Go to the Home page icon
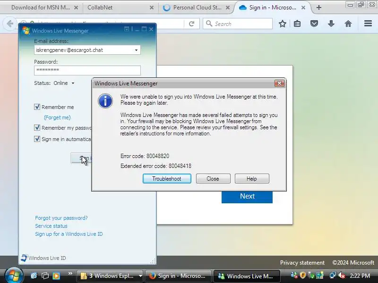 [348, 24]
